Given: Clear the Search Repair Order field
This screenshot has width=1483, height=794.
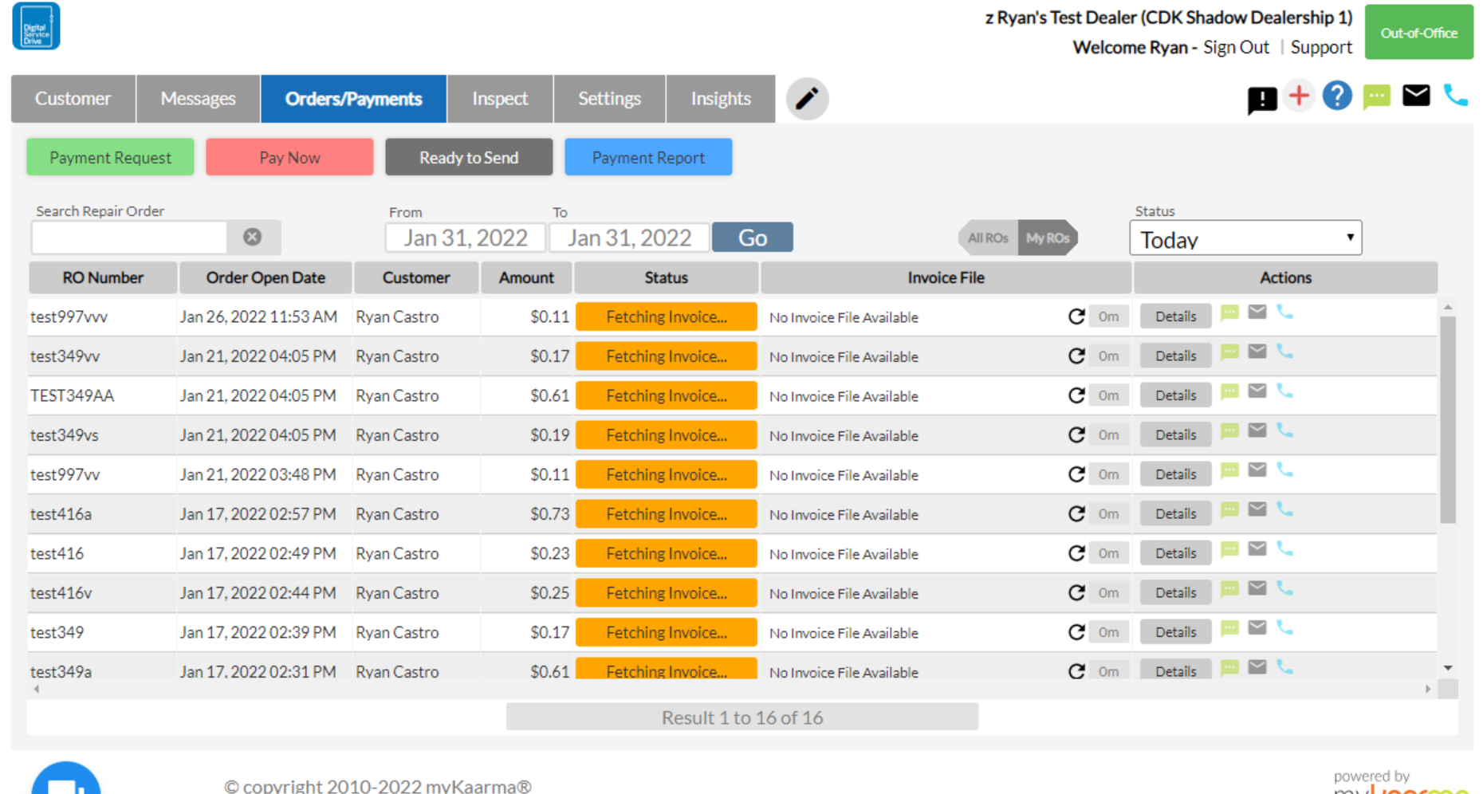Looking at the screenshot, I should 253,237.
